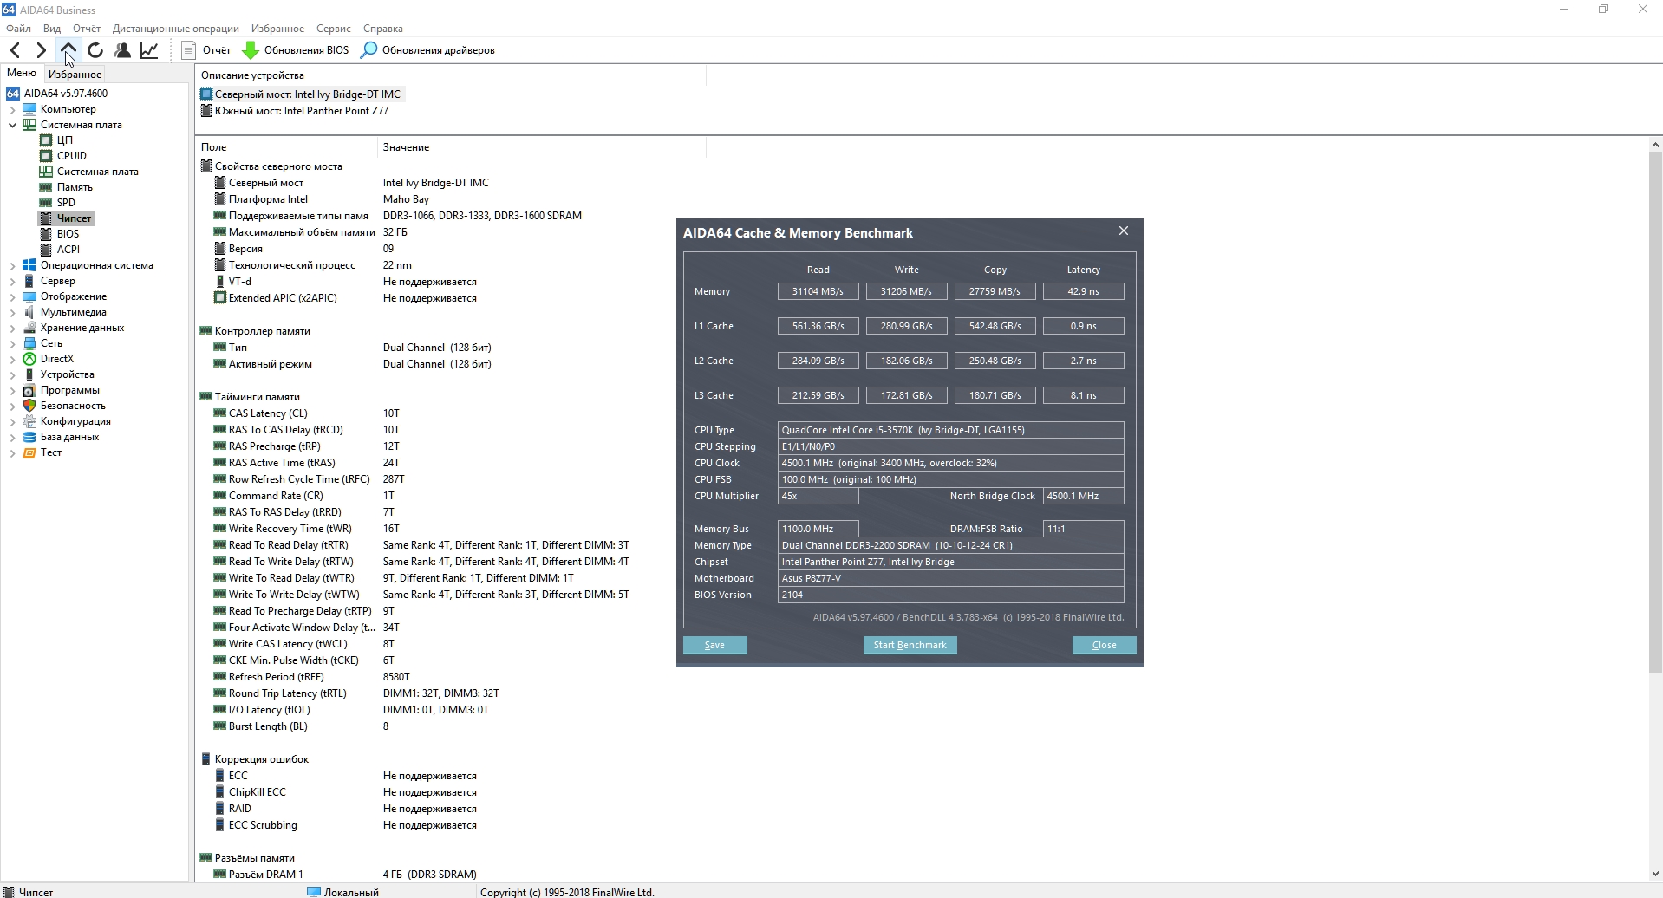Select Южный мост: Intel Panther Point Z77 device

295,111
